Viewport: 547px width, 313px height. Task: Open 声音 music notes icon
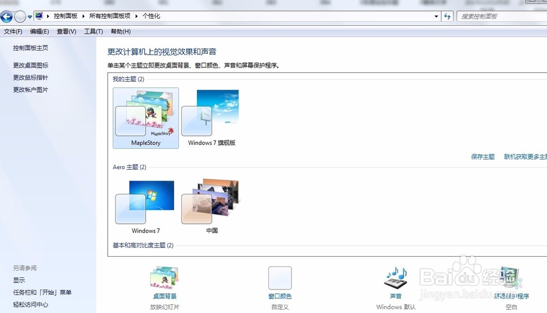pyautogui.click(x=395, y=278)
